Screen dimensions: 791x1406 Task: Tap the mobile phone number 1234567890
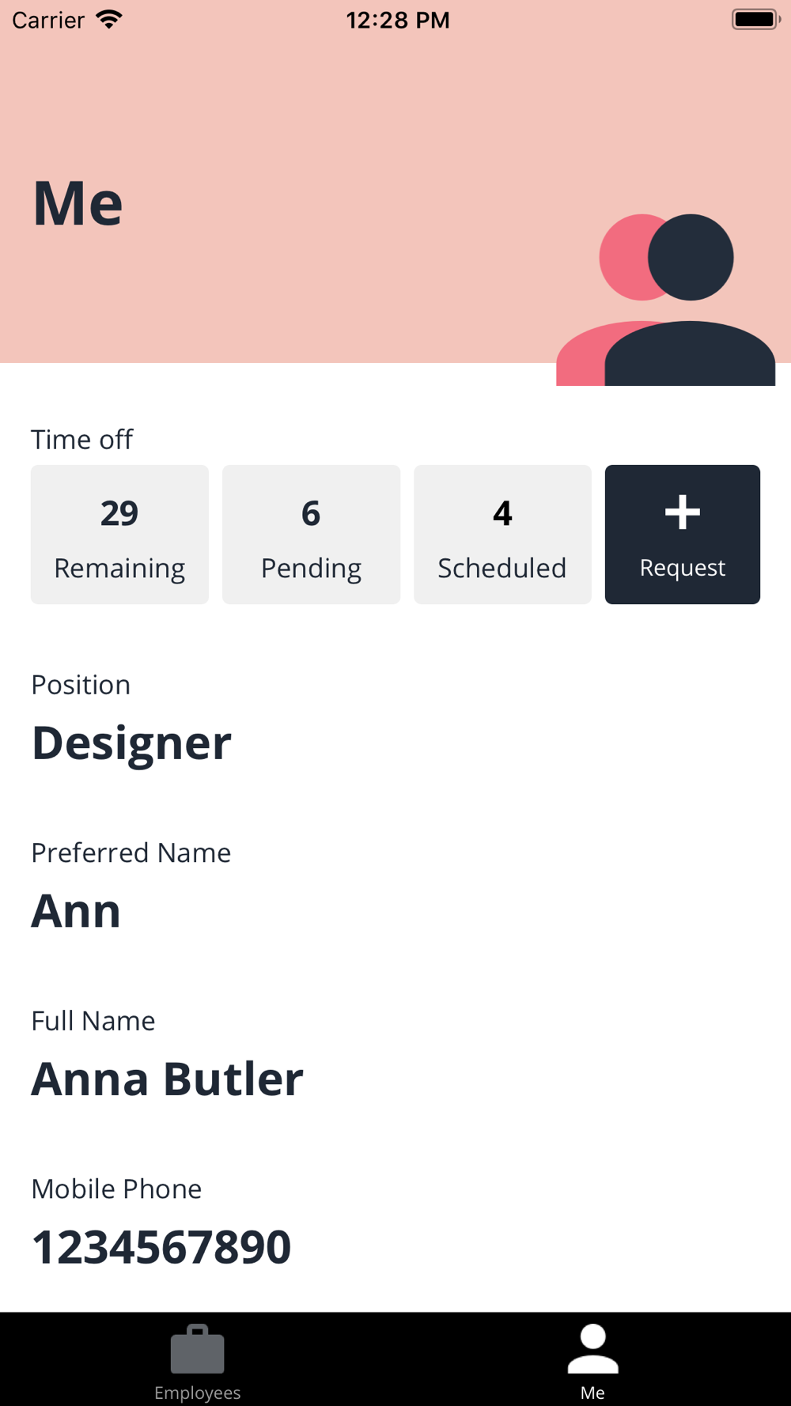tap(161, 1247)
